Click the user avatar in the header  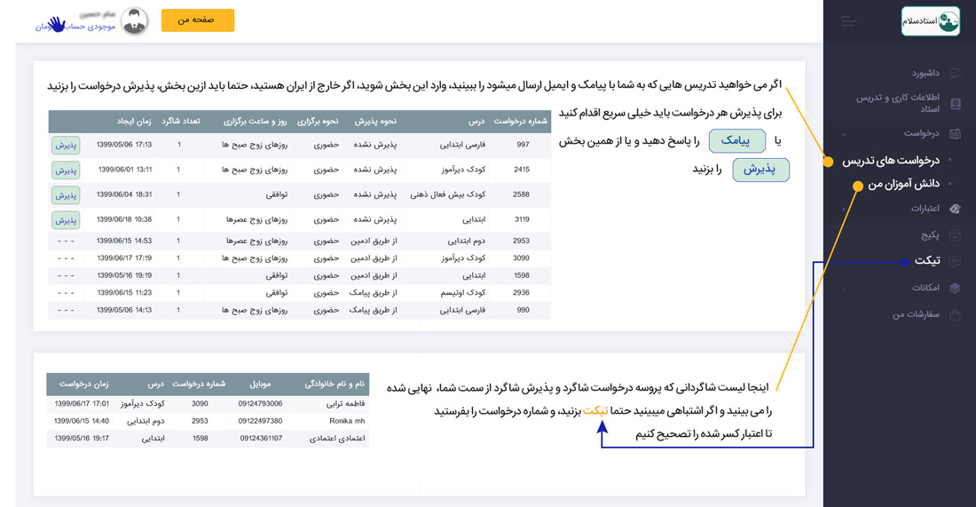[x=134, y=20]
